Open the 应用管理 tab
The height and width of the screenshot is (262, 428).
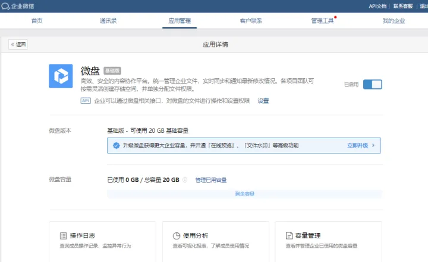click(x=180, y=21)
